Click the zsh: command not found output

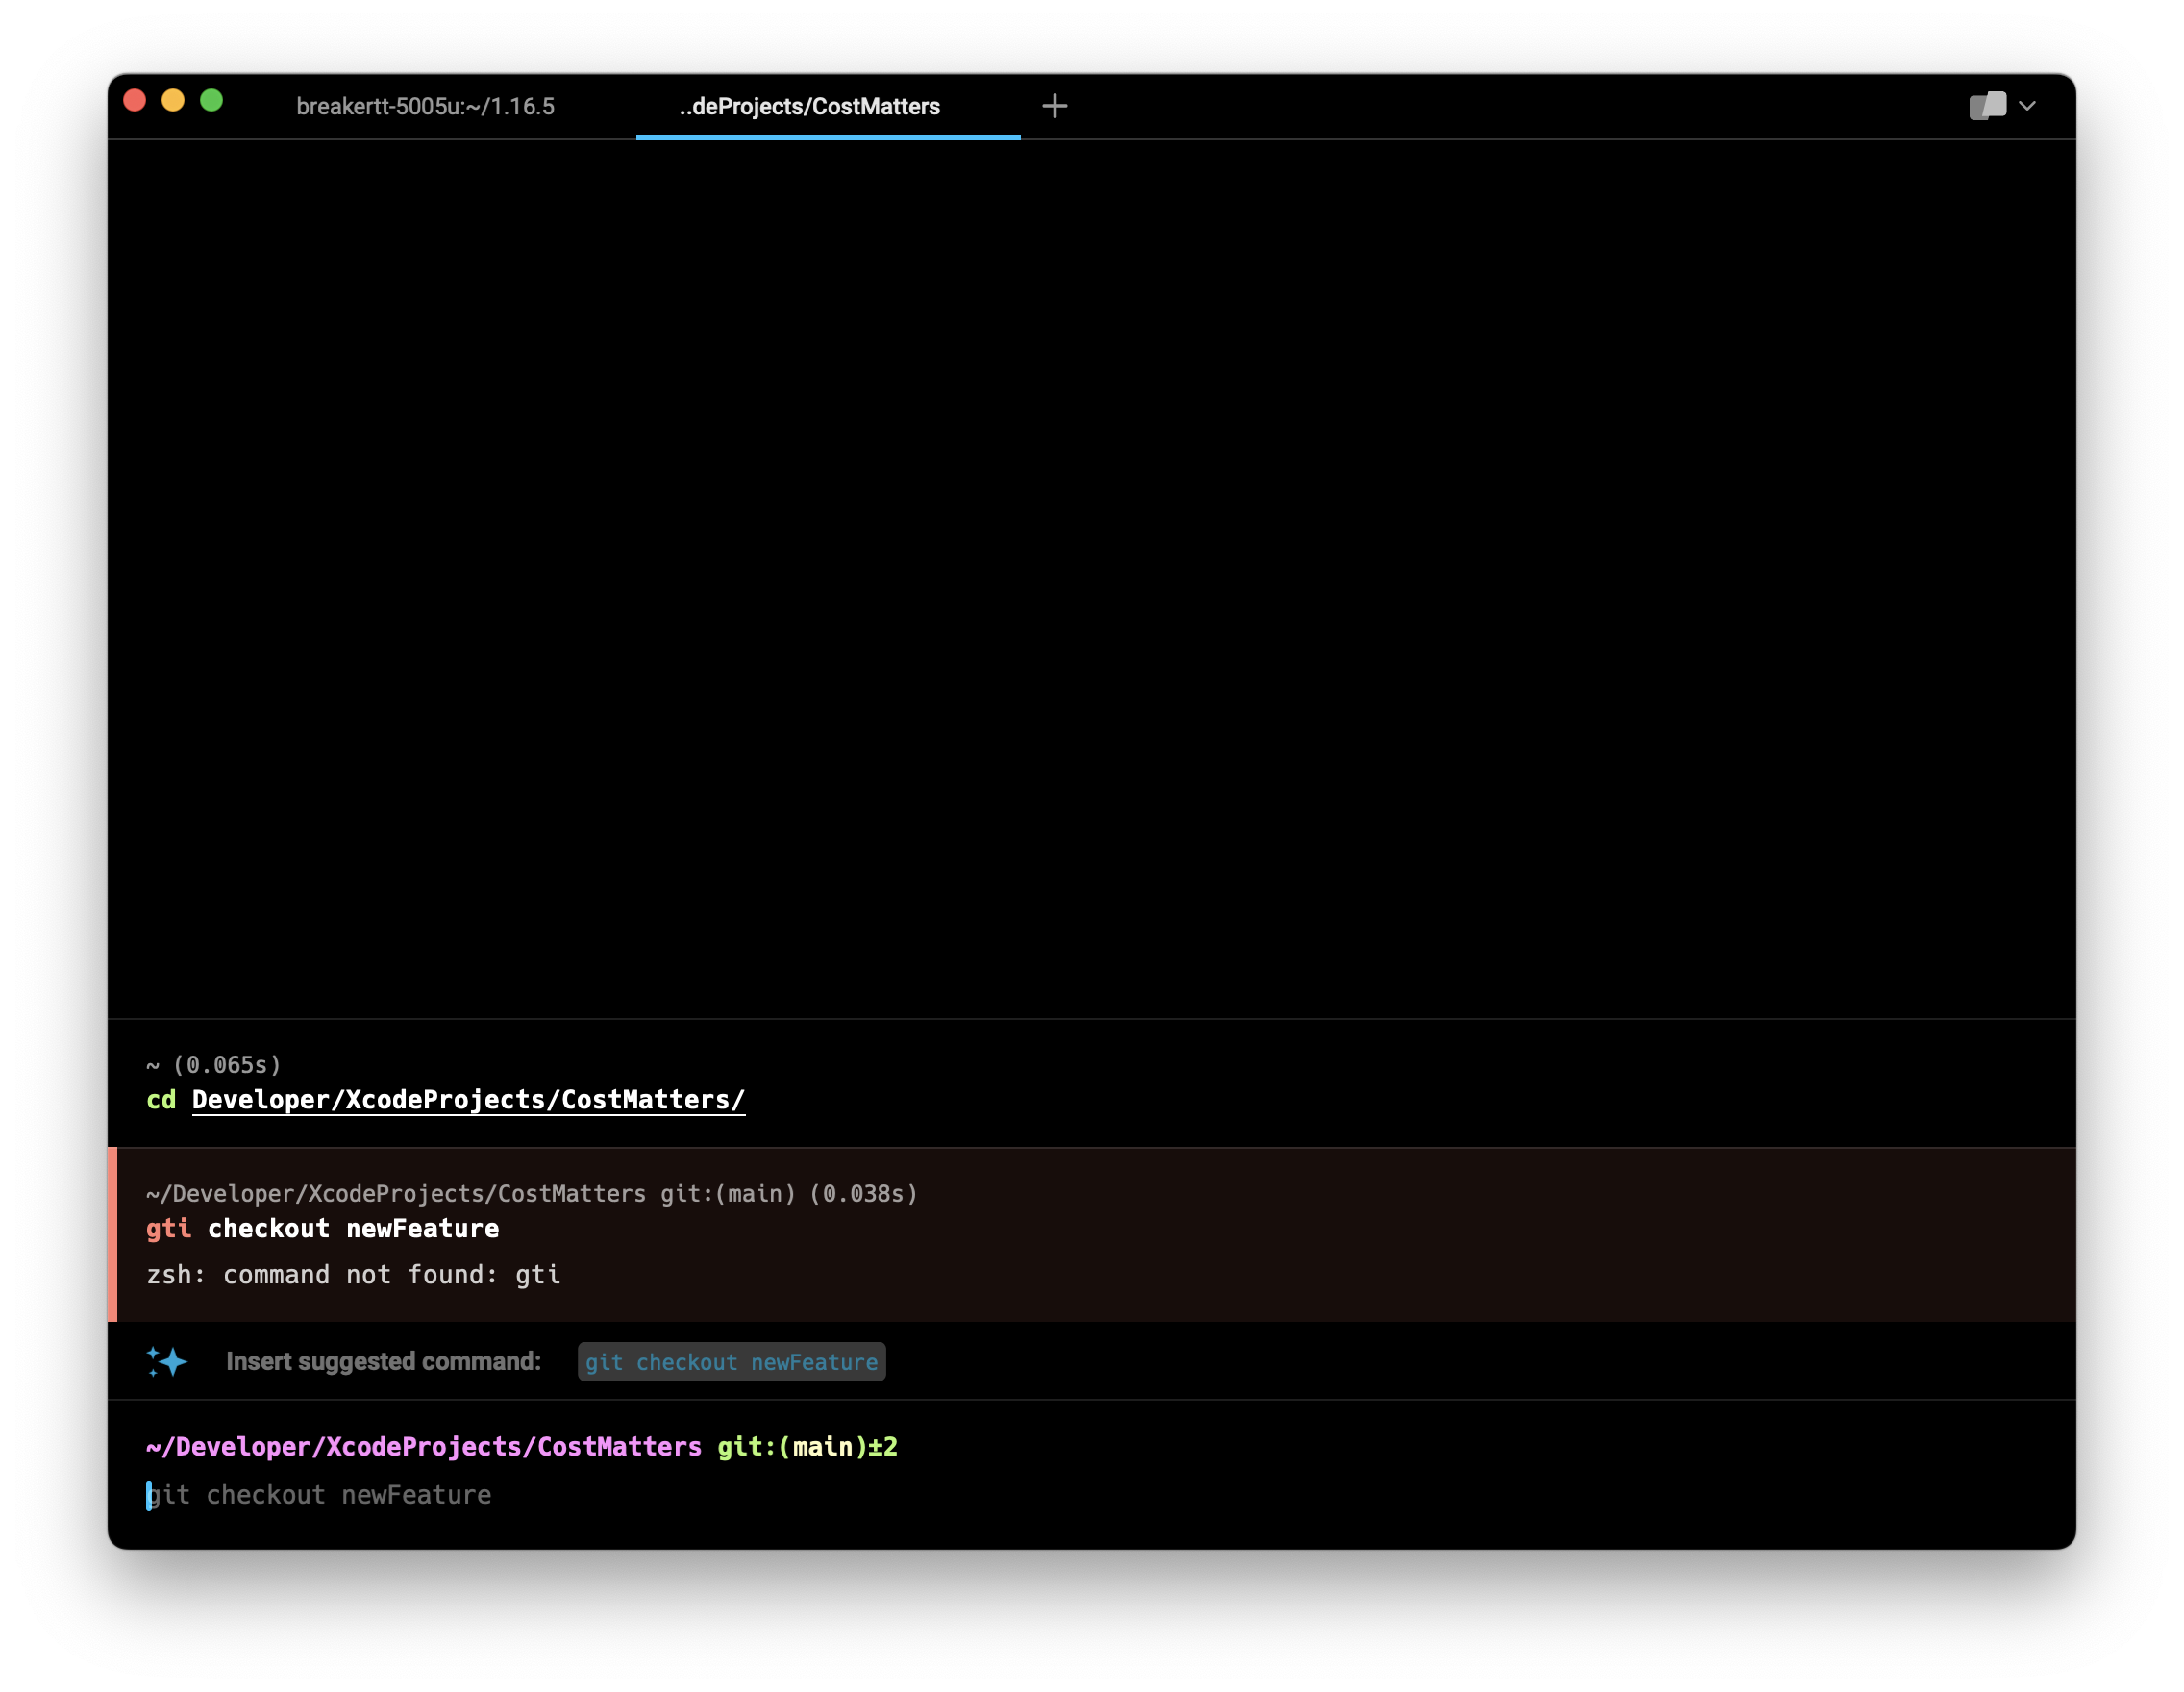[353, 1274]
